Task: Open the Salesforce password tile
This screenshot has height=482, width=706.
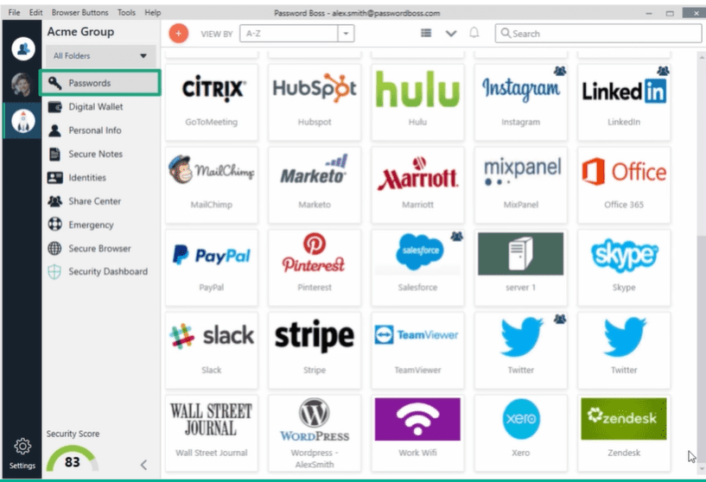Action: coord(417,268)
